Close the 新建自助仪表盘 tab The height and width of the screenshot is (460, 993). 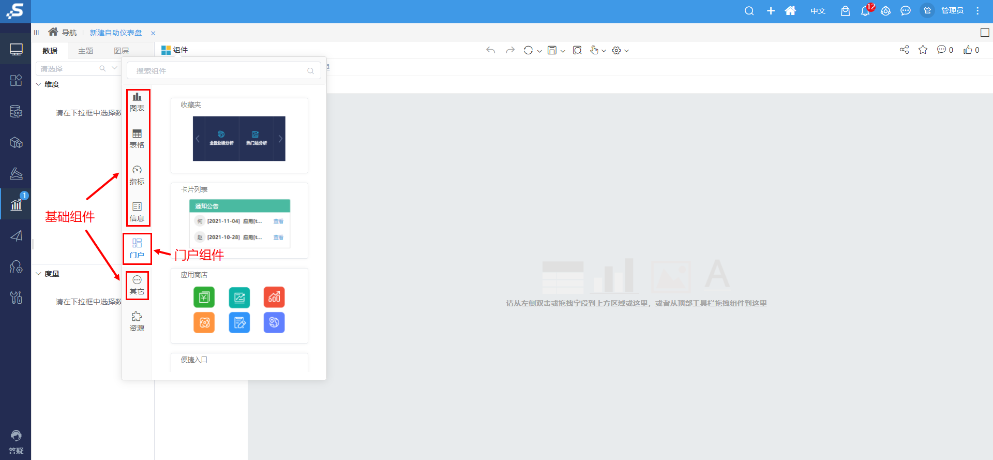coord(153,33)
